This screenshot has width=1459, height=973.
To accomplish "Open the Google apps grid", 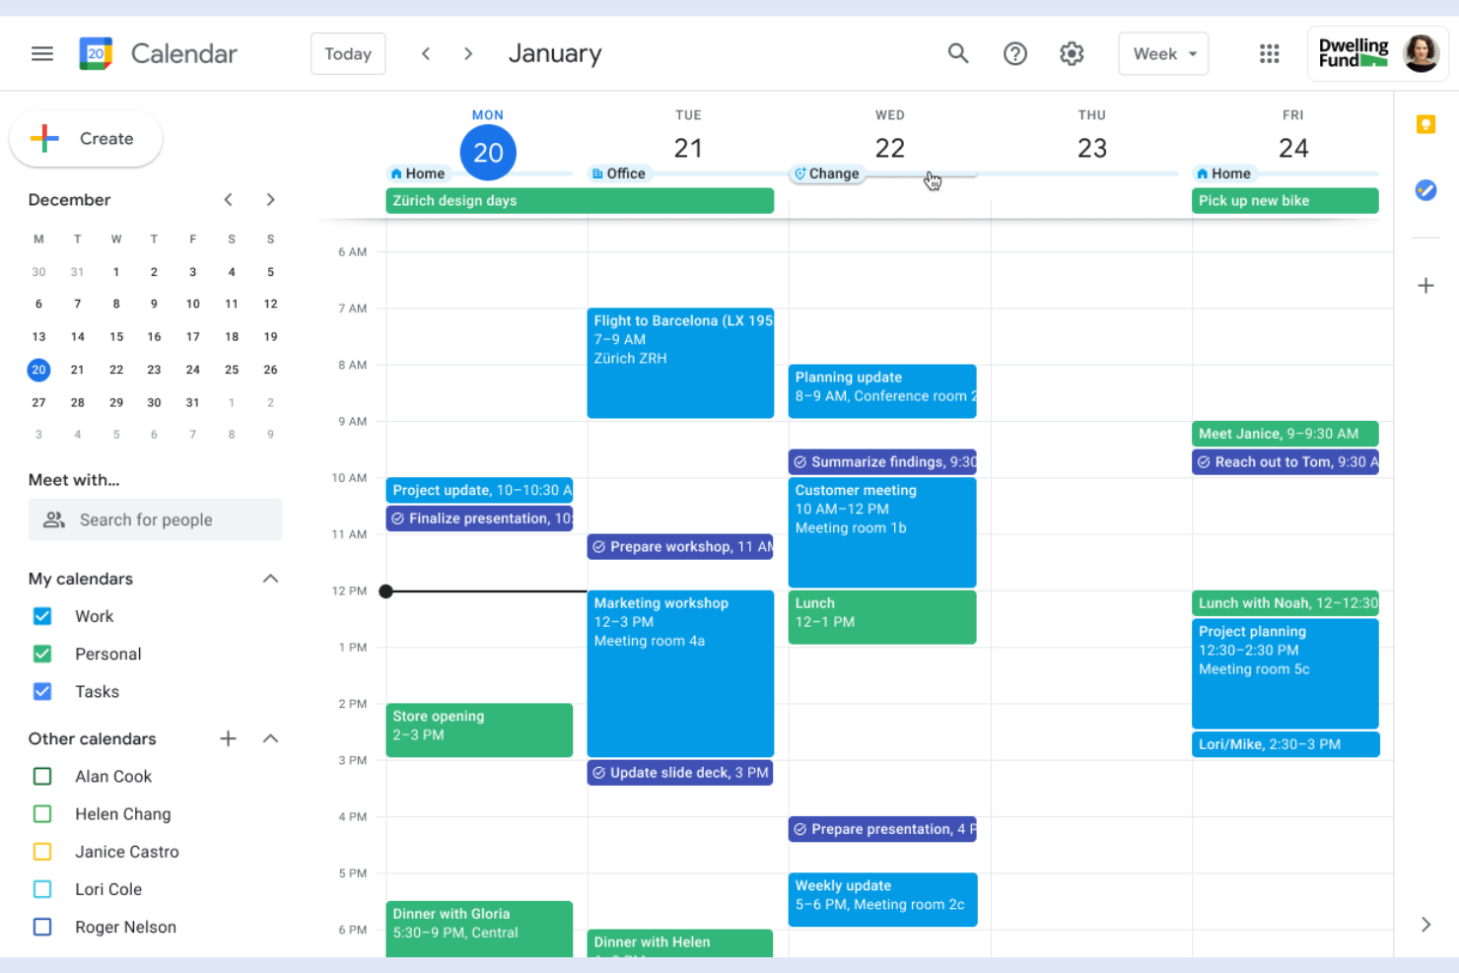I will (1269, 53).
